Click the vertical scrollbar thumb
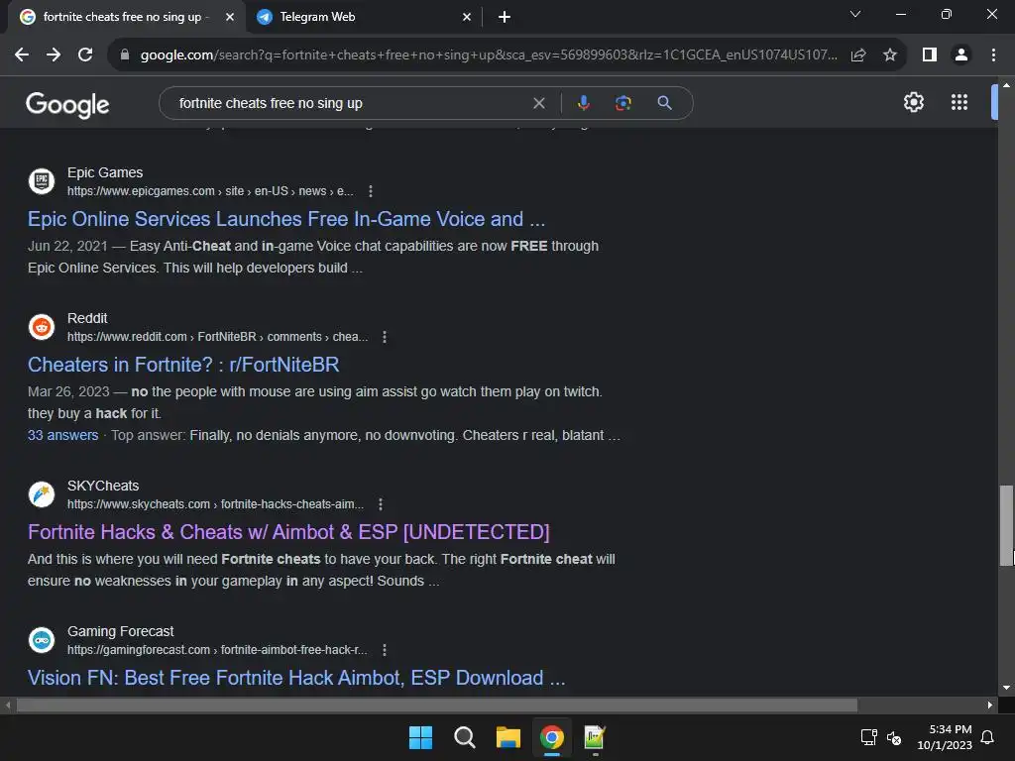Screen dimensions: 1015x761 pos(1006,525)
